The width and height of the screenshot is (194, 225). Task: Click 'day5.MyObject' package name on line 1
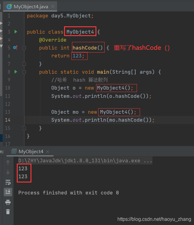[x=71, y=16]
